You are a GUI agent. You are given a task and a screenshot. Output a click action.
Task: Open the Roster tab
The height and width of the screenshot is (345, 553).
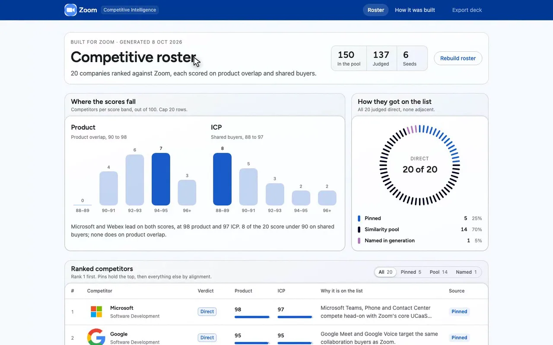(x=376, y=10)
